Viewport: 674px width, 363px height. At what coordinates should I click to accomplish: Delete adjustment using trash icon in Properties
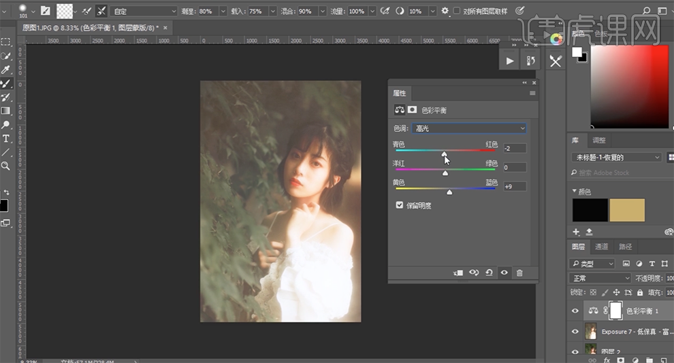[x=519, y=273]
